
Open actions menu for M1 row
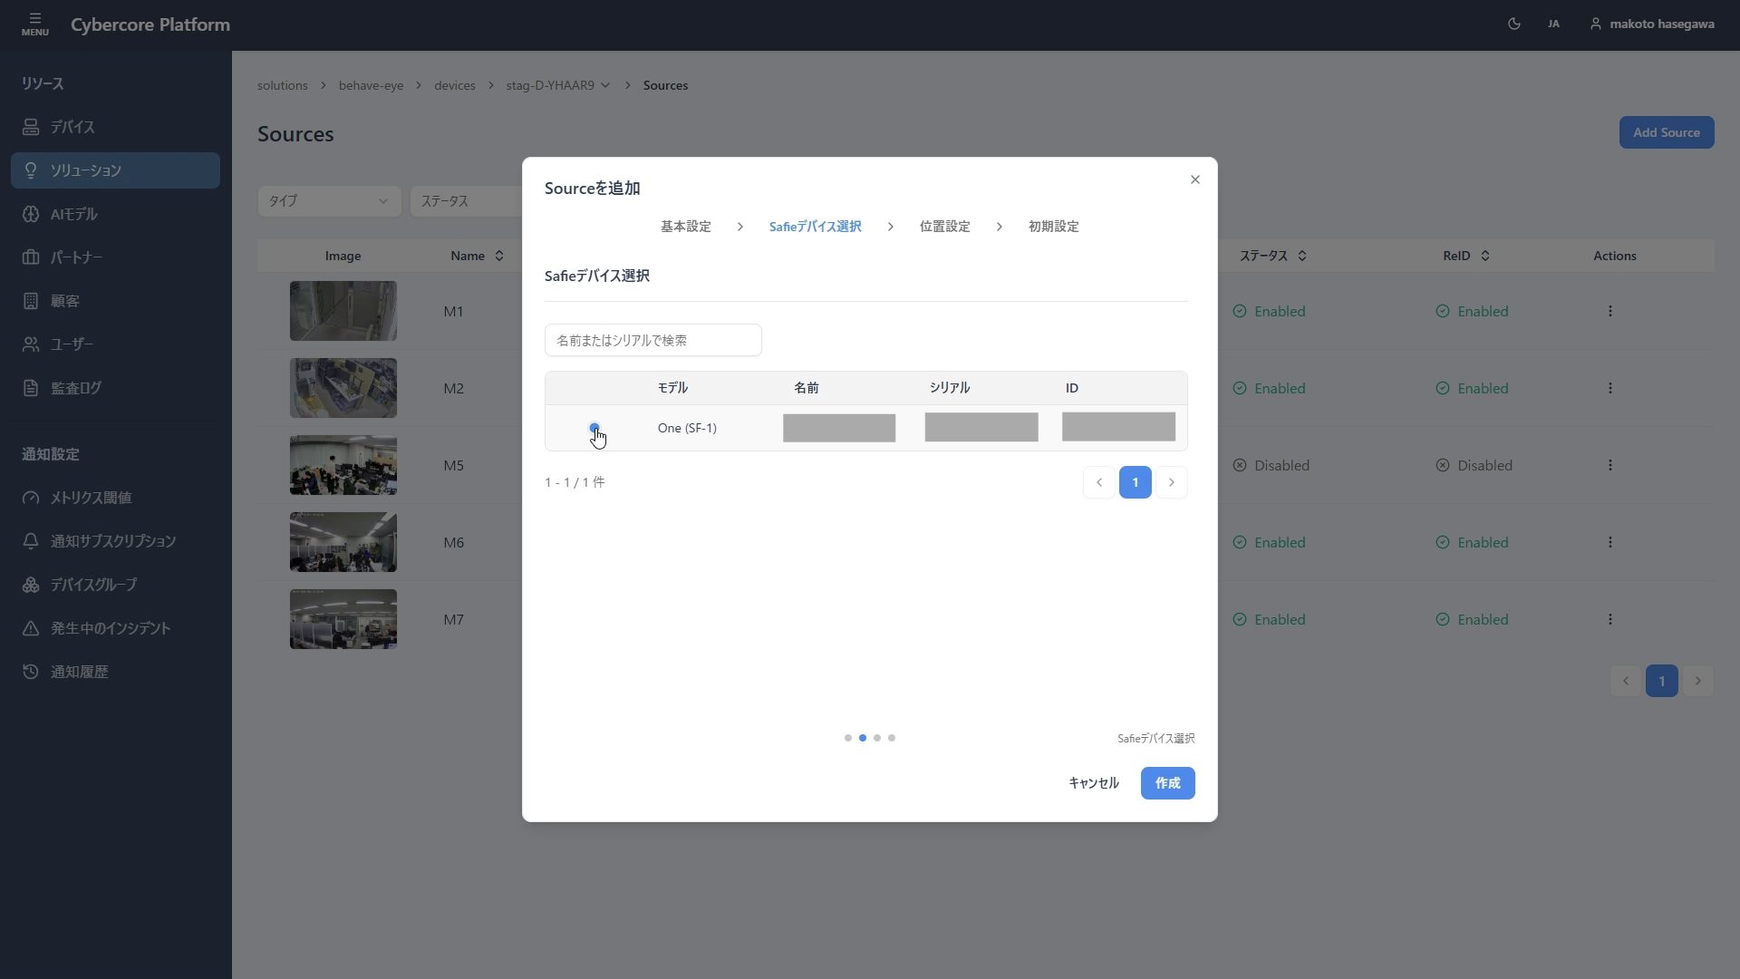[1609, 311]
